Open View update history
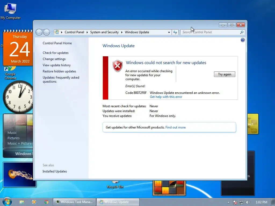Viewport: 275px width, 206px height. [x=57, y=65]
